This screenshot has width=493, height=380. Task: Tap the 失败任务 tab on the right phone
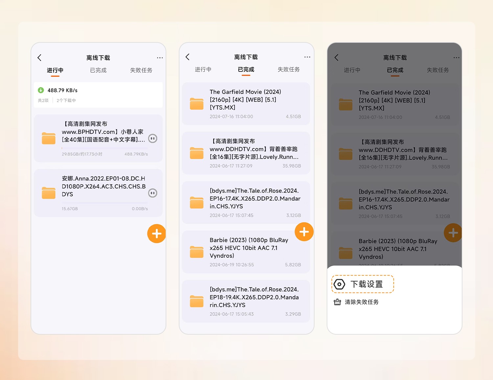click(438, 70)
